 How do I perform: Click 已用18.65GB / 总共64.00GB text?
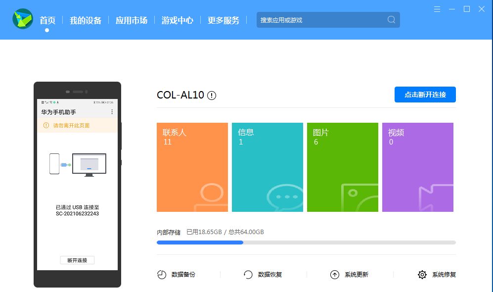(x=225, y=232)
